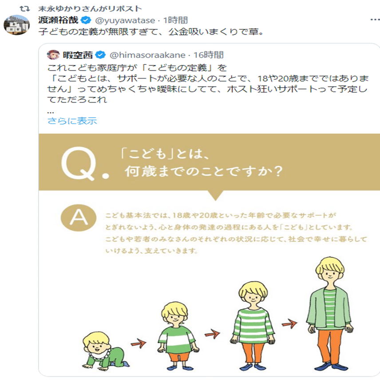The width and height of the screenshot is (380, 380).
Task: Click the 暇空茜 small avatar icon
Action: pyautogui.click(x=53, y=55)
